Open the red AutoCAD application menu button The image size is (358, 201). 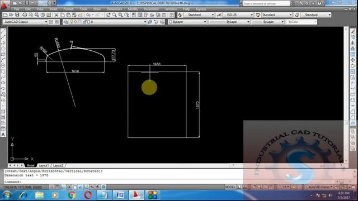pos(4,5)
